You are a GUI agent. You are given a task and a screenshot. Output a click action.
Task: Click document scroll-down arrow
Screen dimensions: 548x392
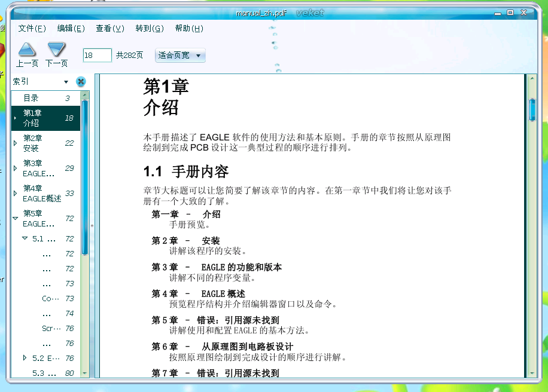tap(532, 373)
